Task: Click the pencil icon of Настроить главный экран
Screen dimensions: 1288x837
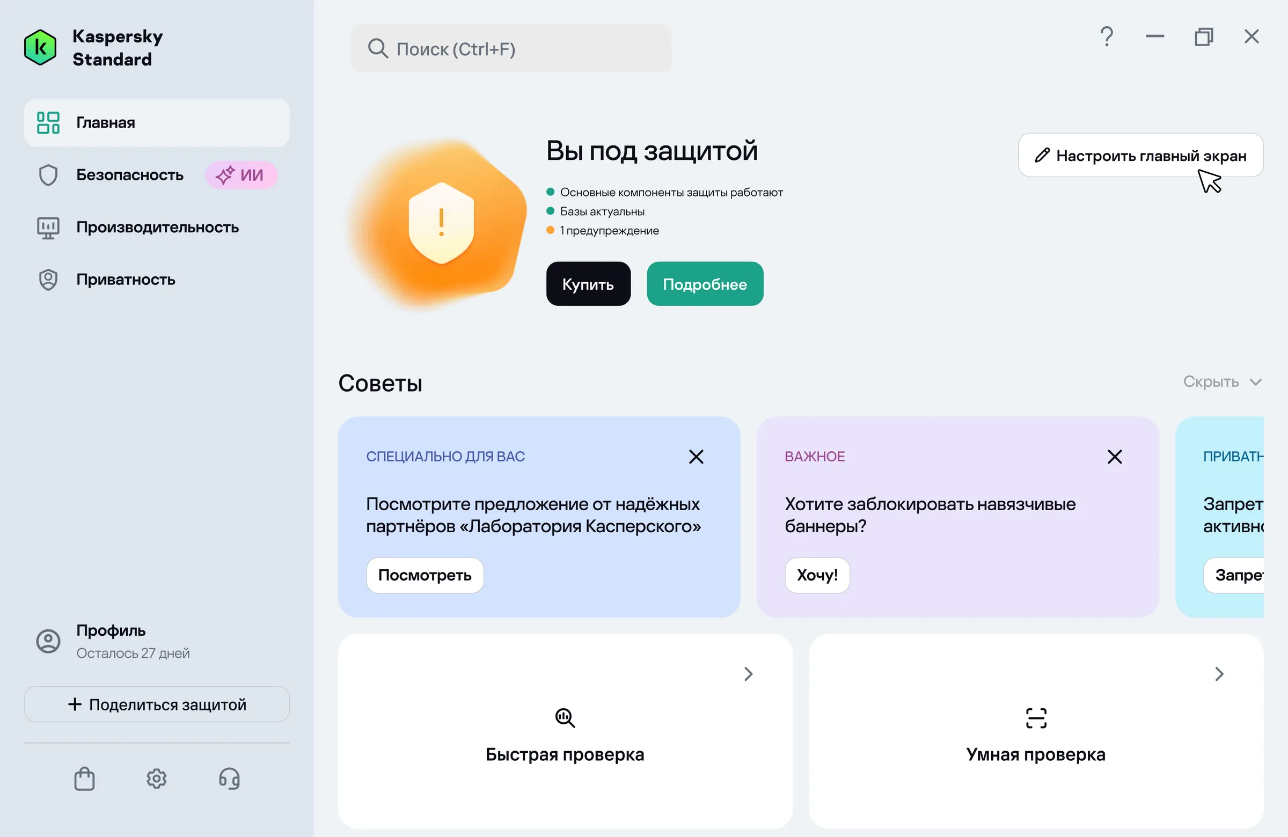Action: pyautogui.click(x=1042, y=155)
